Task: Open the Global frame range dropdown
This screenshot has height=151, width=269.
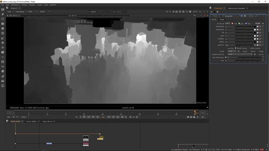Action: coord(25,117)
